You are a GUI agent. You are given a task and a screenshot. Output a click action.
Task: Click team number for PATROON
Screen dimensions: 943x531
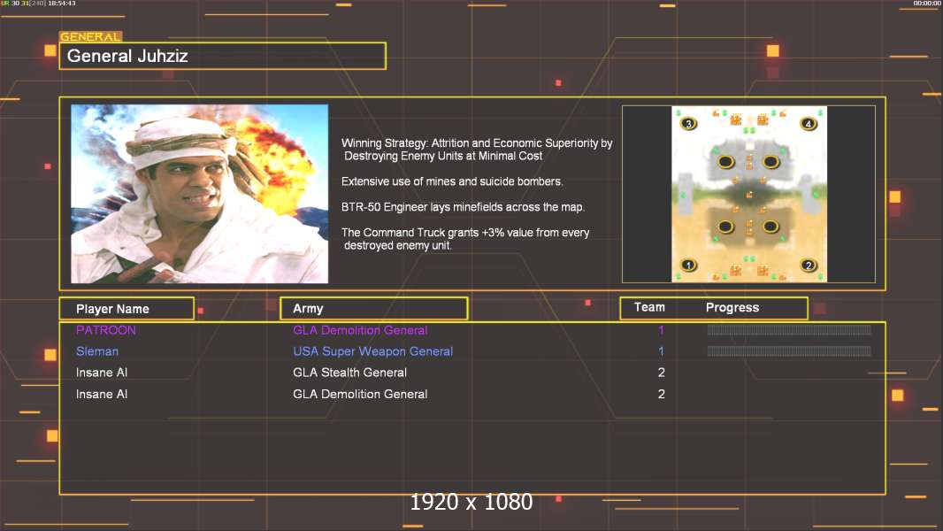661,330
